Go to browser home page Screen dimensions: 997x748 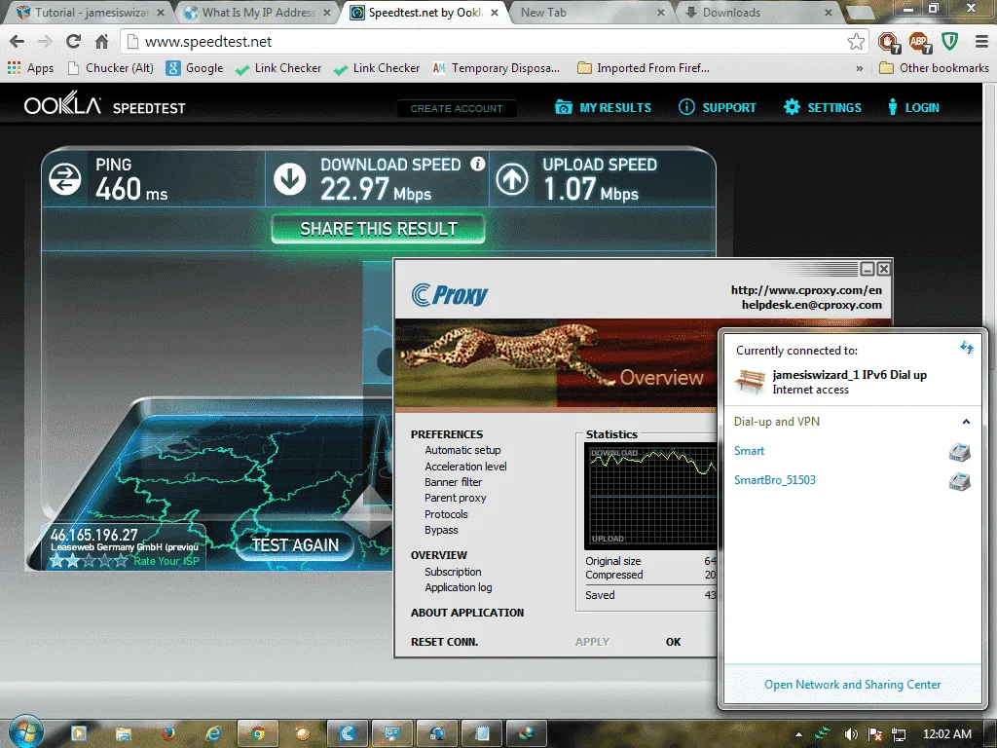pyautogui.click(x=101, y=42)
